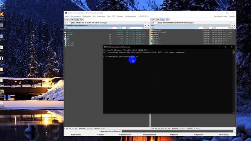251x141 pixels.
Task: Open the Инструменты menu
Action: point(76,16)
